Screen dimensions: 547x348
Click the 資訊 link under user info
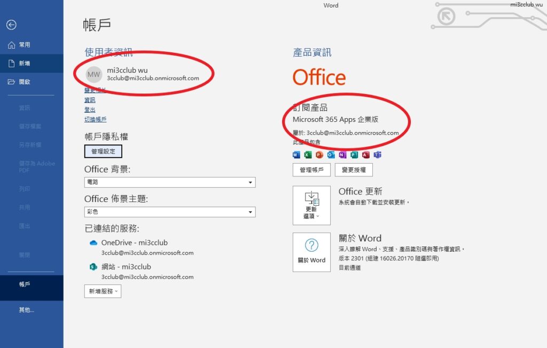click(x=90, y=100)
